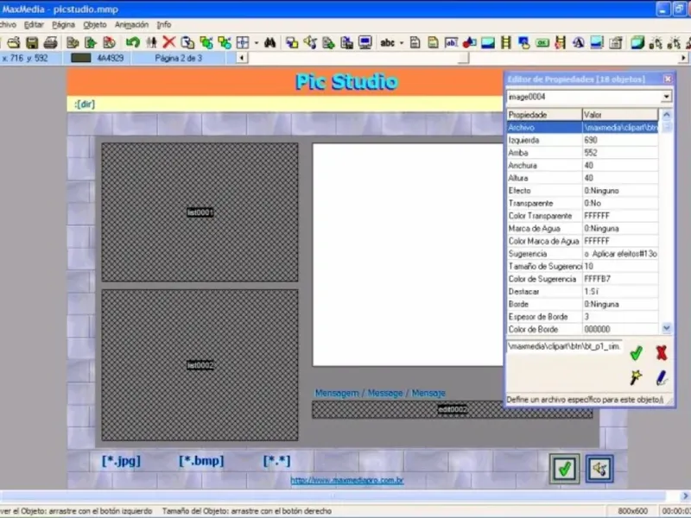Click the green 3D box toolbar icon
This screenshot has height=518, width=691.
point(637,42)
